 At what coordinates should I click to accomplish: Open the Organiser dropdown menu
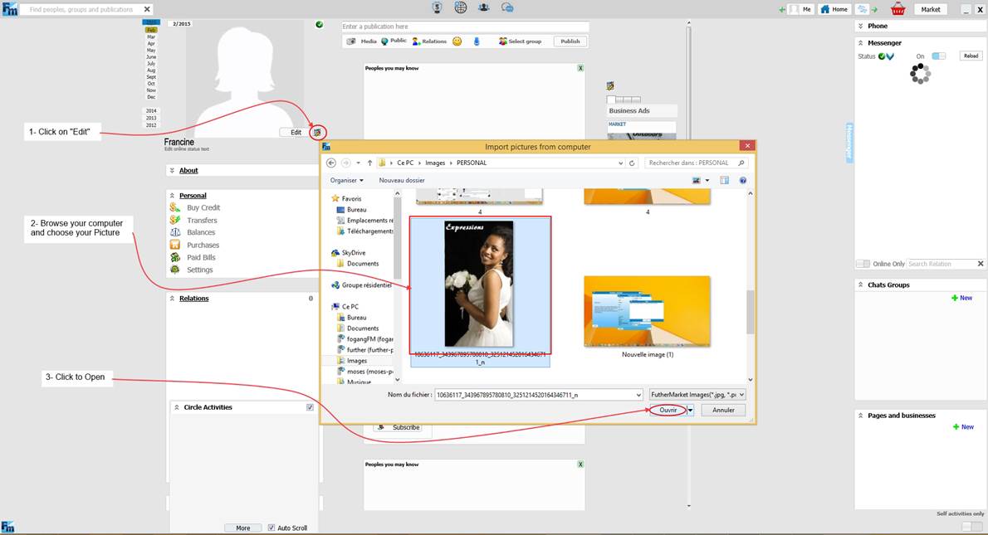pos(346,181)
